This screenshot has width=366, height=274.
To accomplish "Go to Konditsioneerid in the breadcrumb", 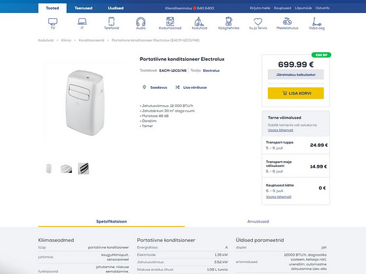I will tap(91, 40).
